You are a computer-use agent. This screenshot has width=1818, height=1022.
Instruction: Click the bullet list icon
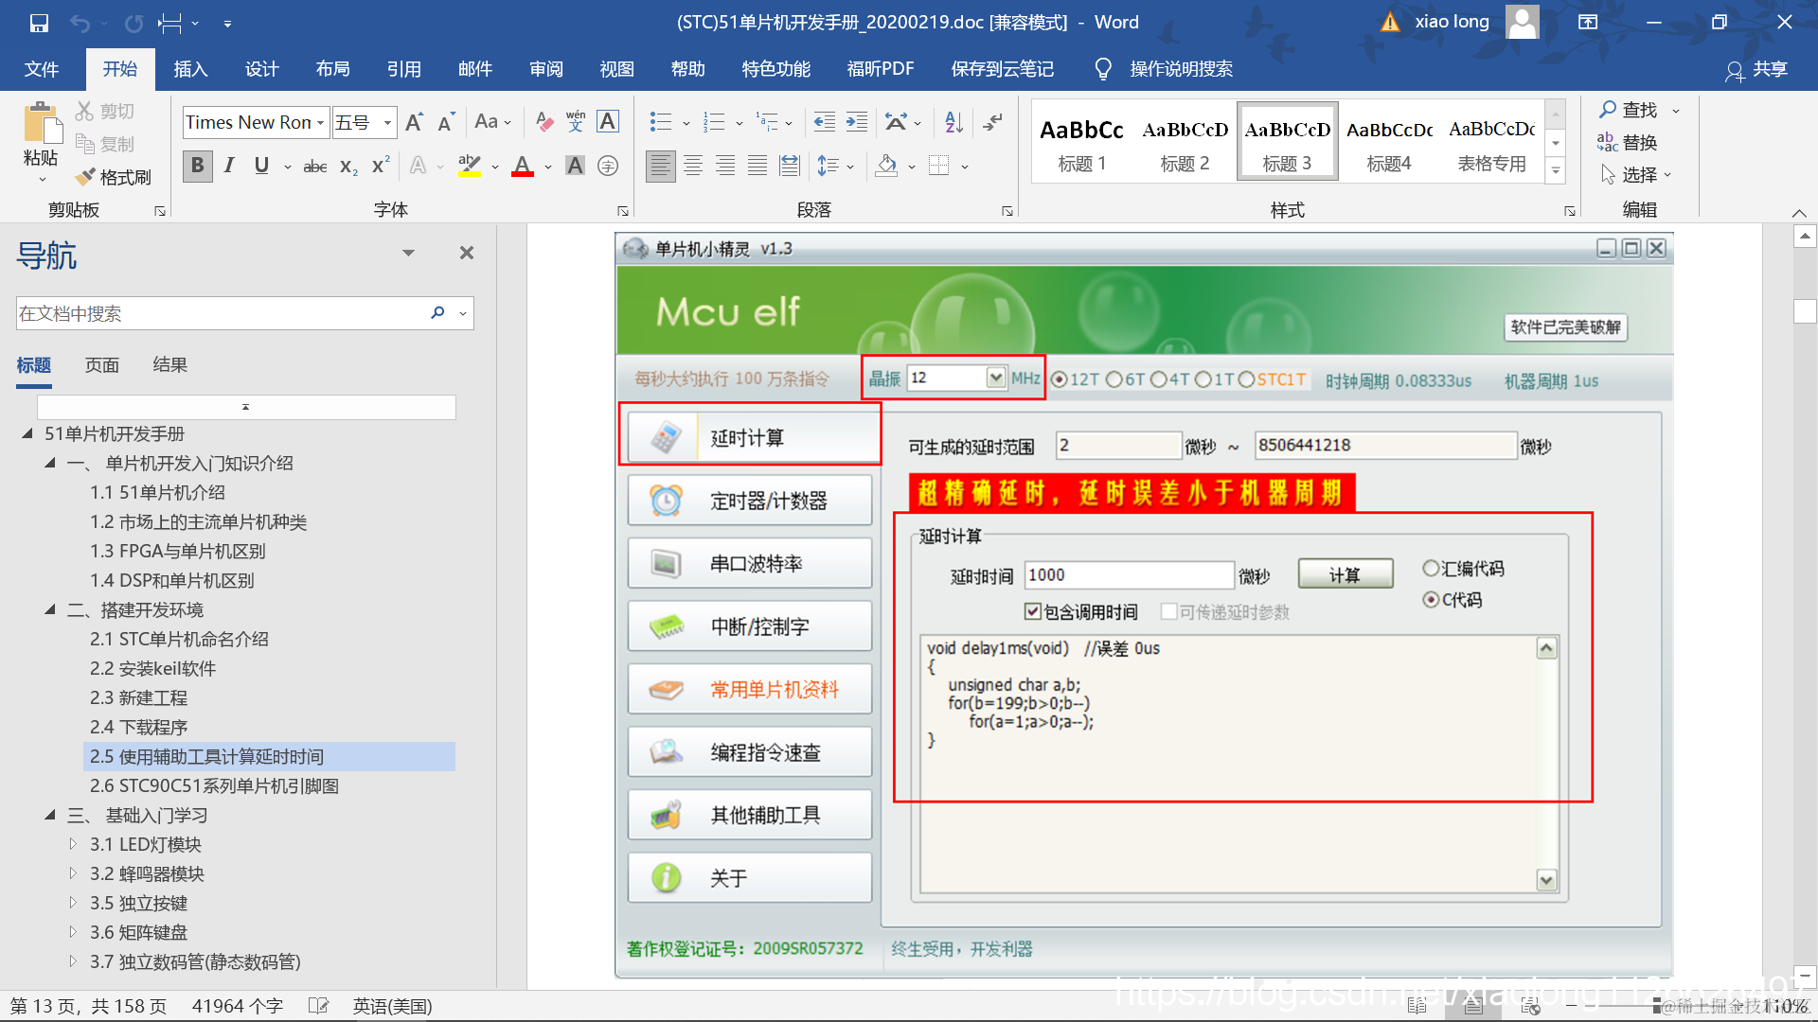pos(661,122)
